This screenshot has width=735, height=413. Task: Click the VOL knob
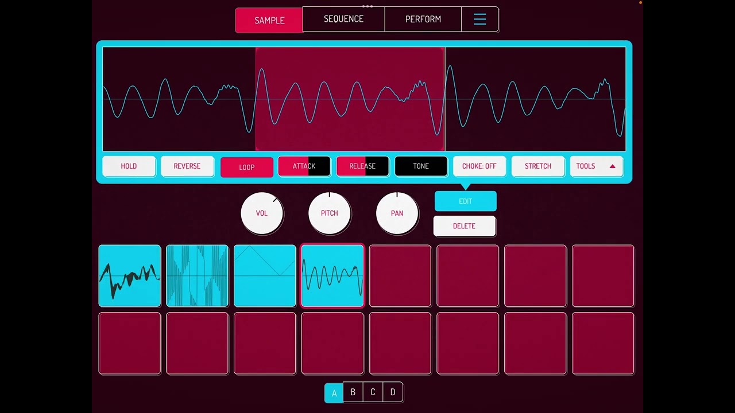pyautogui.click(x=262, y=213)
